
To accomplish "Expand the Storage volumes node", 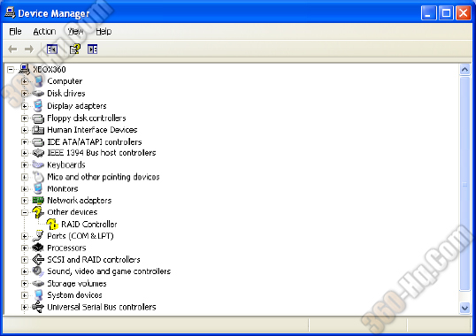I will tap(25, 284).
